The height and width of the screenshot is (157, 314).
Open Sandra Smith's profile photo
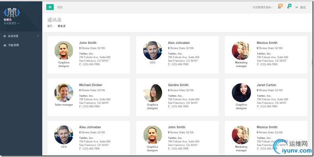(x=152, y=93)
